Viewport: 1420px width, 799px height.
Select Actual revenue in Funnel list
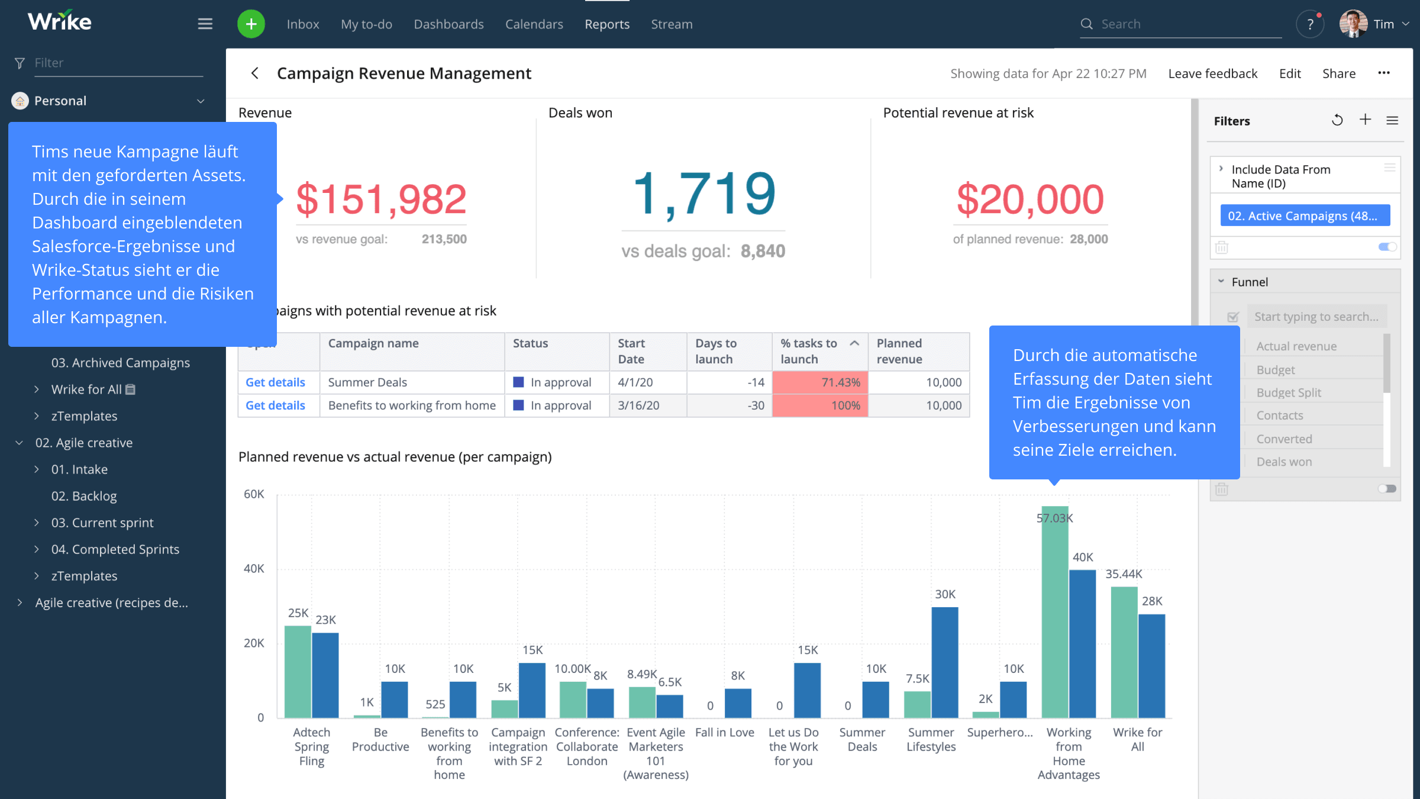pos(1296,346)
